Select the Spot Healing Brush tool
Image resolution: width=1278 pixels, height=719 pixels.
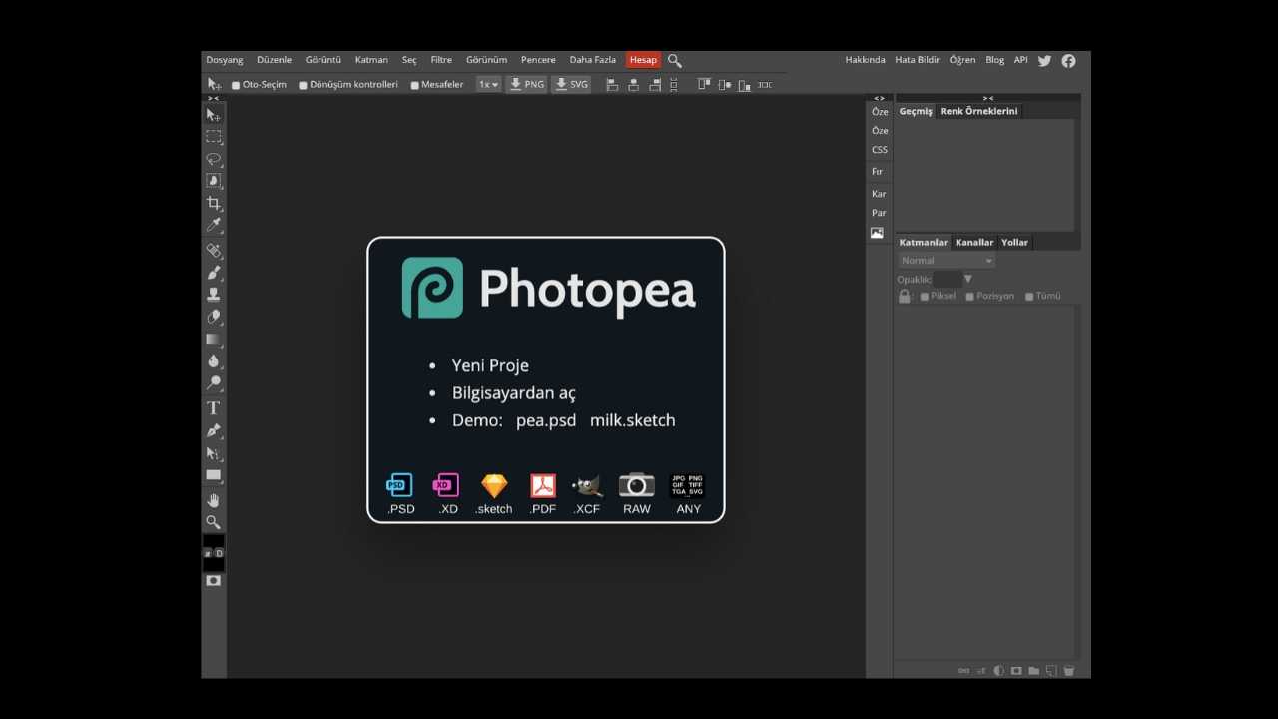(213, 250)
